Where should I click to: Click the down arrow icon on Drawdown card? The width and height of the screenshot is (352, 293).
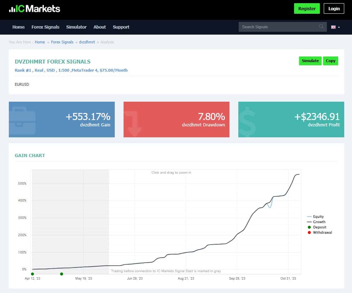click(x=133, y=123)
